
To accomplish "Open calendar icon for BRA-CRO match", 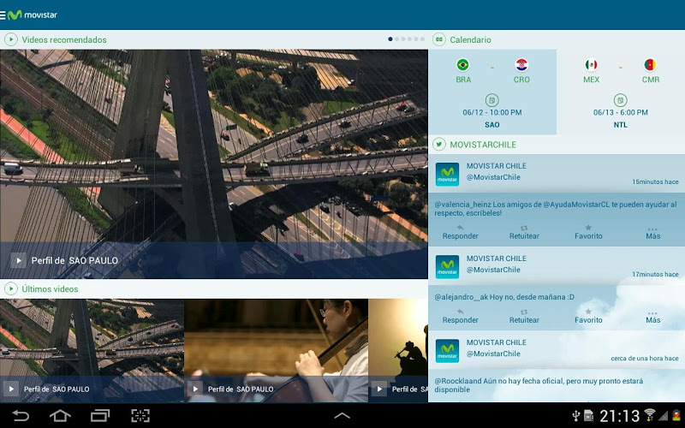I will coord(491,100).
